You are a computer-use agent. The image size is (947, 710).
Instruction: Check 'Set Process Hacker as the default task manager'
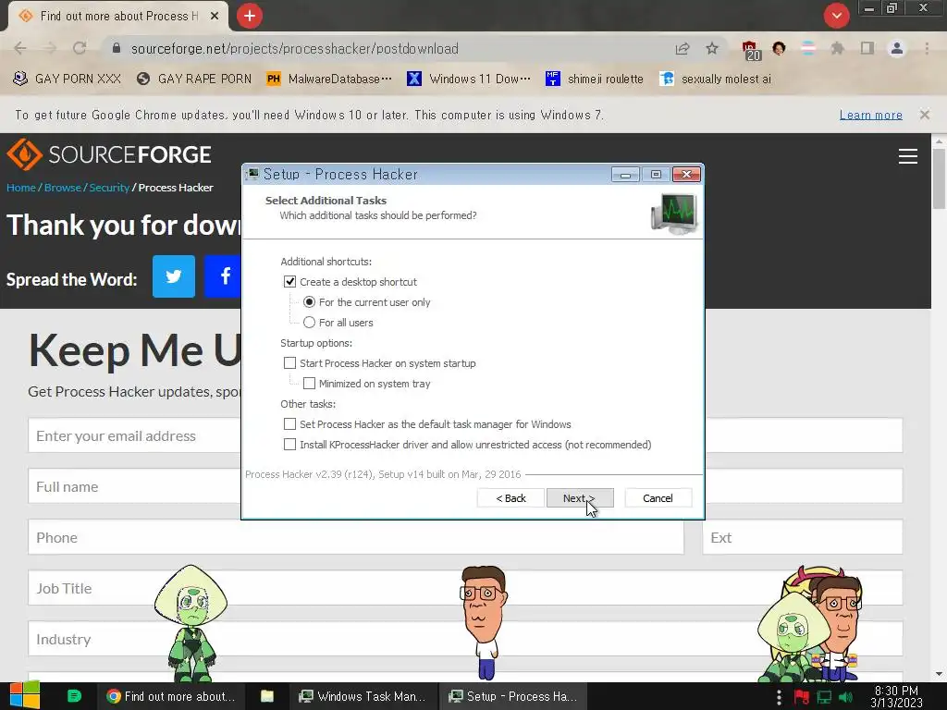pos(289,423)
